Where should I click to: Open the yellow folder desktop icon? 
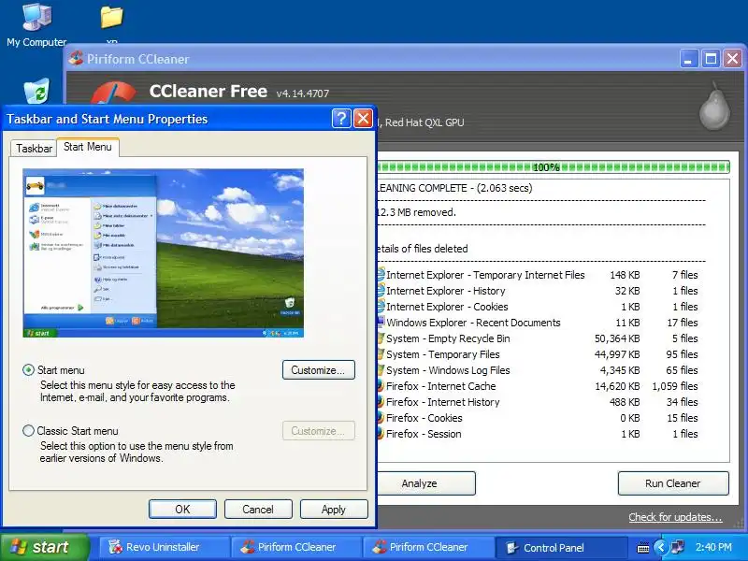[111, 17]
